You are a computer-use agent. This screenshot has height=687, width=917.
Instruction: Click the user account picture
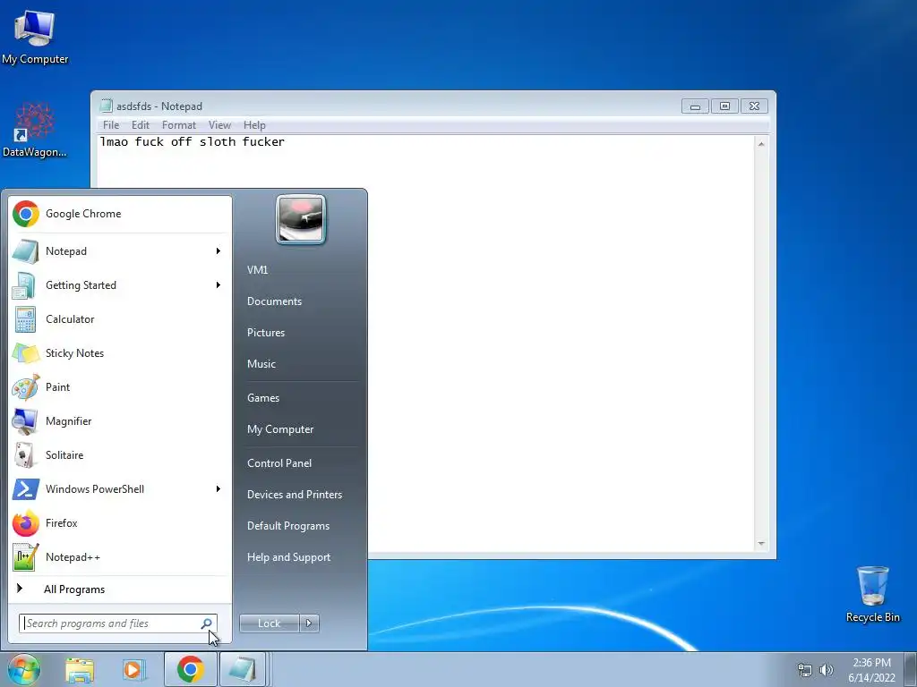tap(301, 219)
